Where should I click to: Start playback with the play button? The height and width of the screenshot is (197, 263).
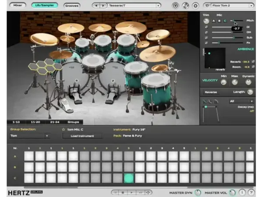131,193
